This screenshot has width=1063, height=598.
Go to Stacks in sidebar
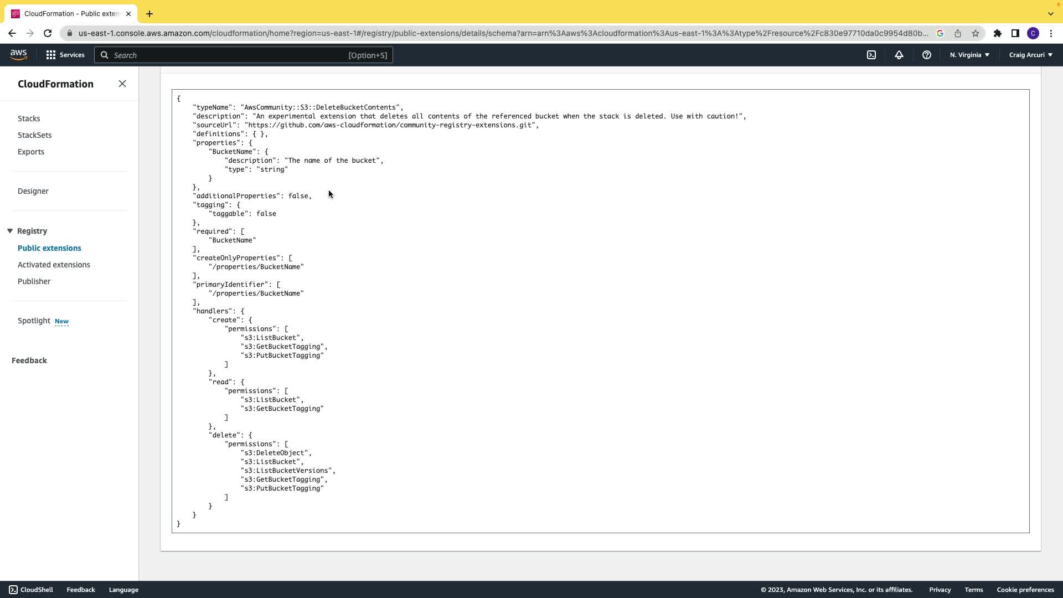tap(29, 118)
